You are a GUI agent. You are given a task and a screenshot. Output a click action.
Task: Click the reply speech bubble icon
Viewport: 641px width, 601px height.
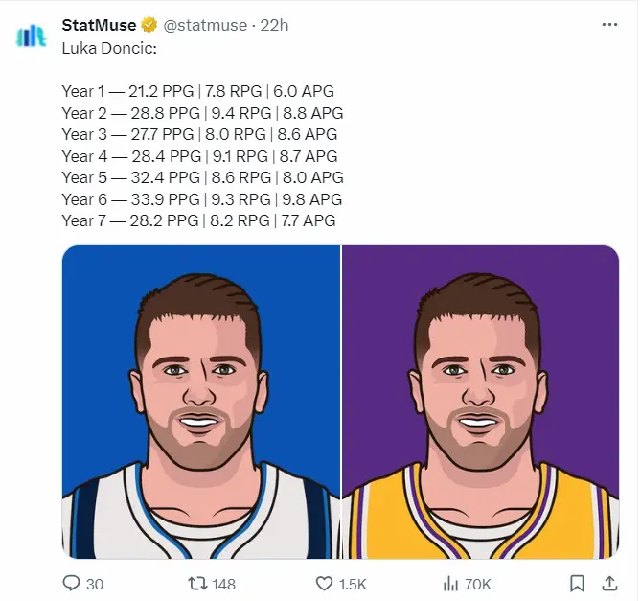71,583
